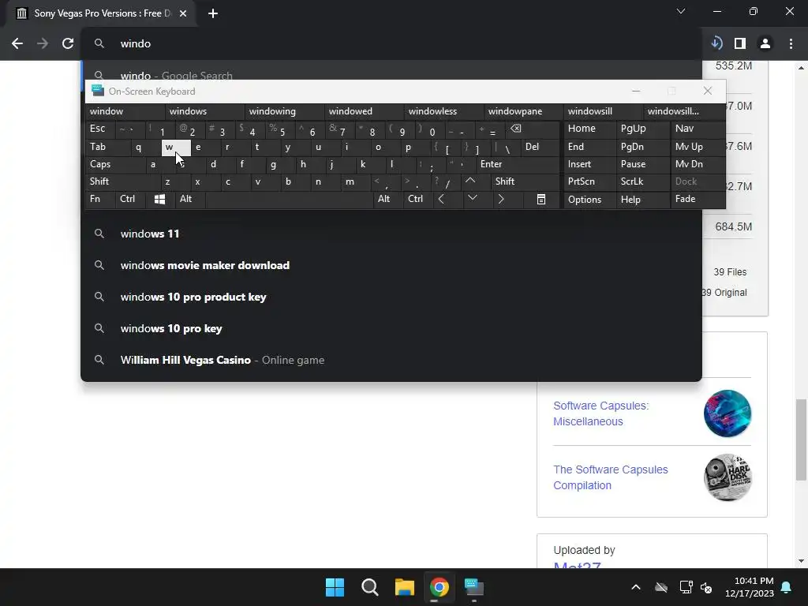
Task: Open the keyboard Options key
Action: [x=589, y=199]
